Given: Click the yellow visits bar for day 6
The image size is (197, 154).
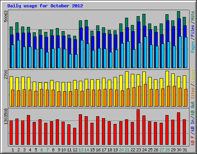Looking at the screenshot, I should 40,86.
